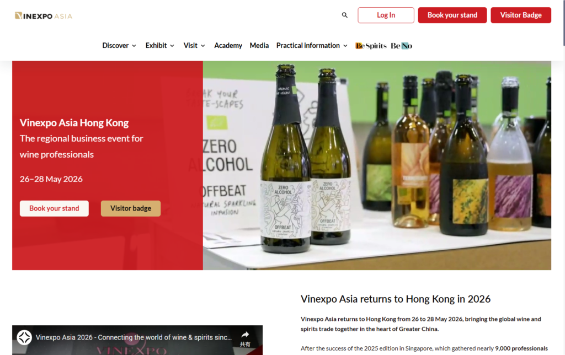
Task: Open the Media menu item
Action: click(259, 46)
